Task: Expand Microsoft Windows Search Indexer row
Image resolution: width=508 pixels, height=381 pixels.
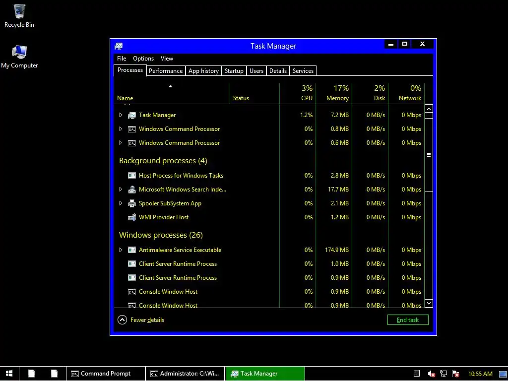Action: pyautogui.click(x=121, y=190)
